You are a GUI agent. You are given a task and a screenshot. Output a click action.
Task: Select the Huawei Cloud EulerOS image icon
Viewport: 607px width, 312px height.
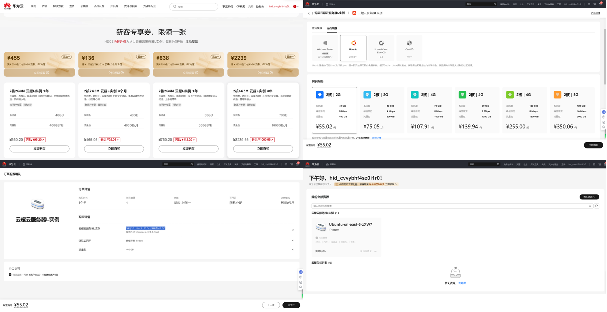tap(381, 43)
